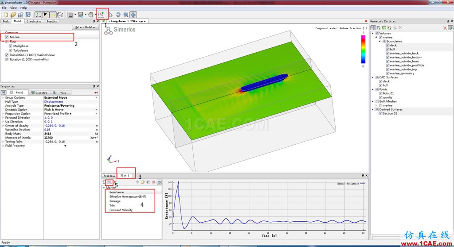
Task: Select the pan move tool
Action: (x=133, y=15)
